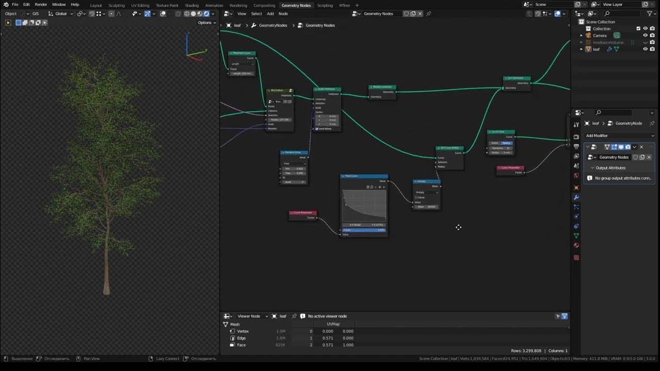
Task: Toggle modifier realtime viewport display
Action: (621, 147)
